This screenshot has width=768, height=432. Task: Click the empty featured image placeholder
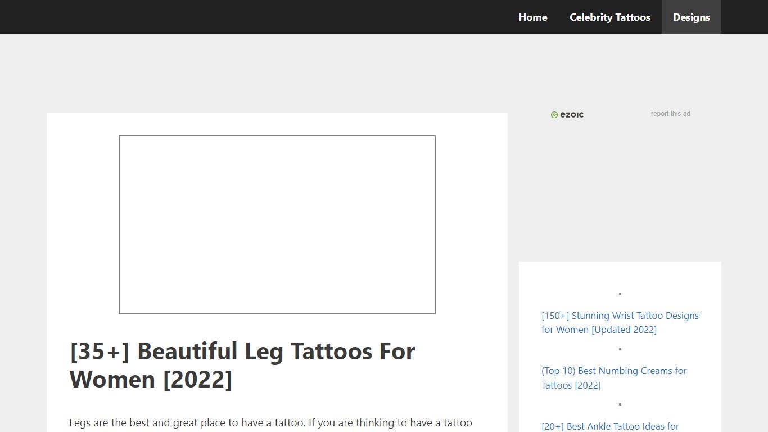(x=277, y=224)
